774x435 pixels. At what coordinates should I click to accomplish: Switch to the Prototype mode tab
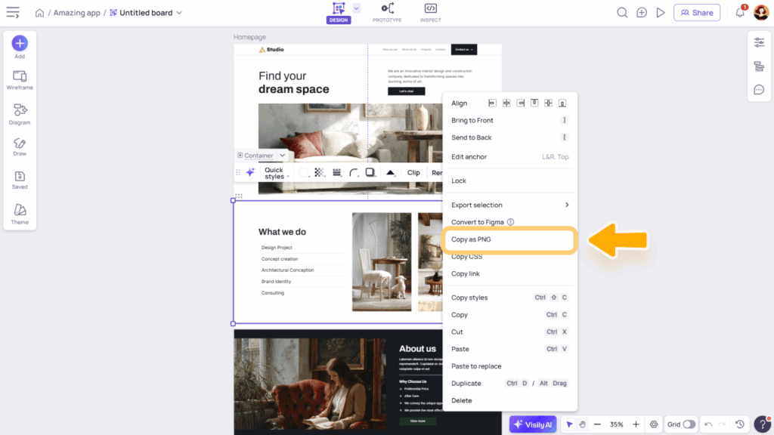(387, 12)
